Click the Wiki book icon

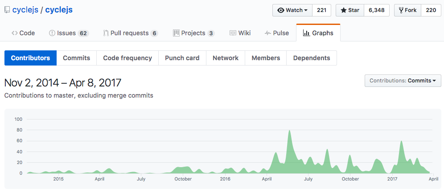tap(233, 33)
